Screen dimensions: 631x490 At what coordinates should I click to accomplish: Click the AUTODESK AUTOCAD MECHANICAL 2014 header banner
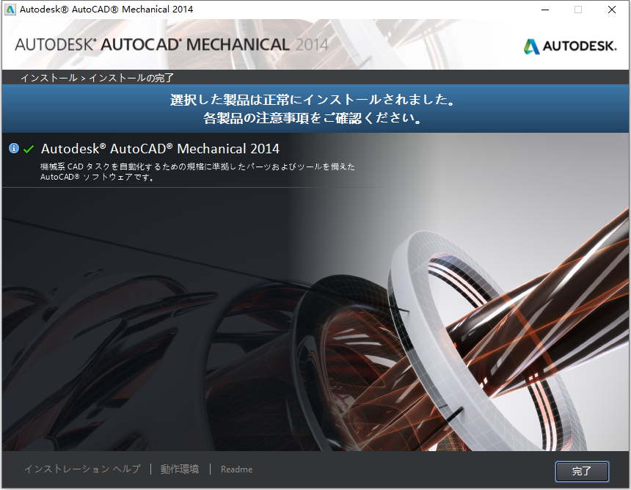point(172,45)
